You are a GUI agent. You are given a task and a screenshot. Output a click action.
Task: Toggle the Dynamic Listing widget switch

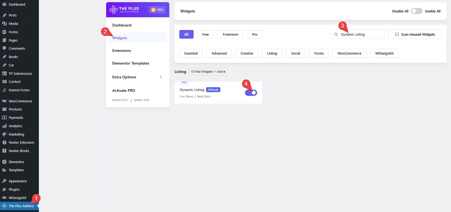[251, 93]
